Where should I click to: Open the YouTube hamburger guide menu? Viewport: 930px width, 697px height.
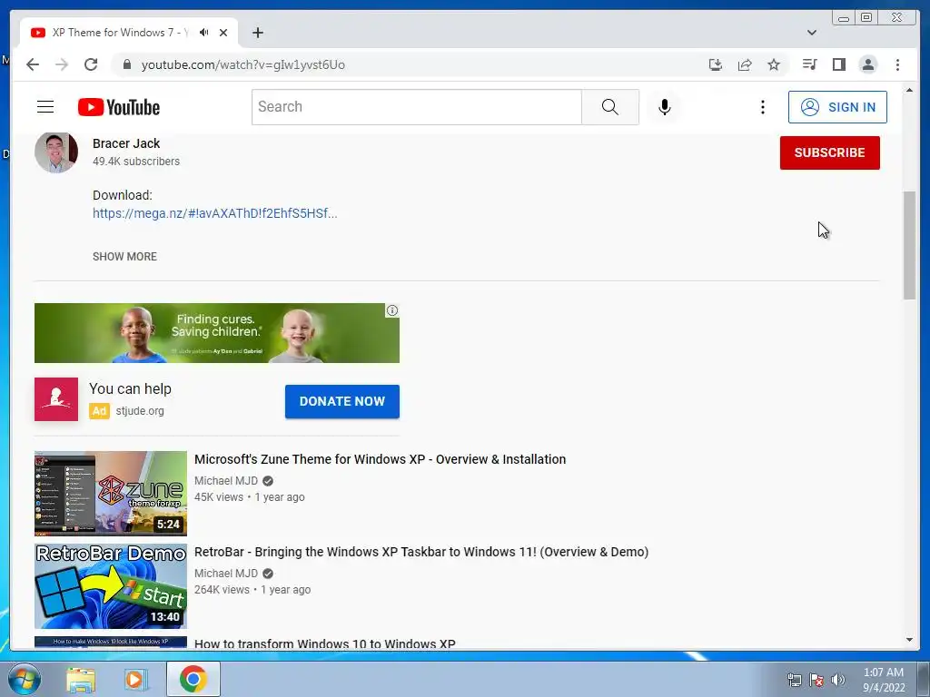(45, 107)
